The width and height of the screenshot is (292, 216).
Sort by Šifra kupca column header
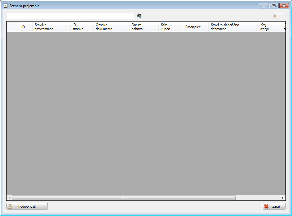[x=171, y=27]
